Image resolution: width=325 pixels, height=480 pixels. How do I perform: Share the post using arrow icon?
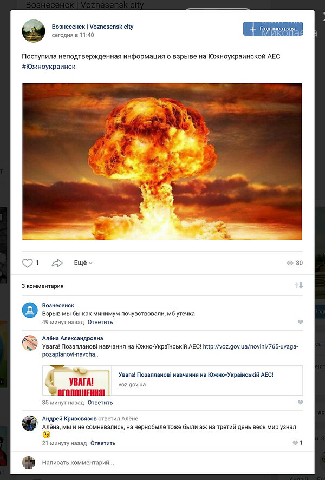coord(57,263)
